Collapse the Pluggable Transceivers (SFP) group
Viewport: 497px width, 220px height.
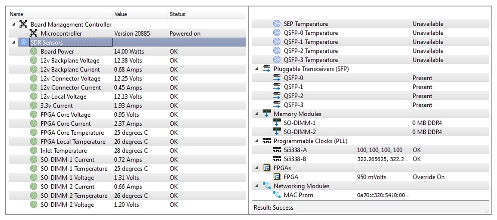pos(257,69)
